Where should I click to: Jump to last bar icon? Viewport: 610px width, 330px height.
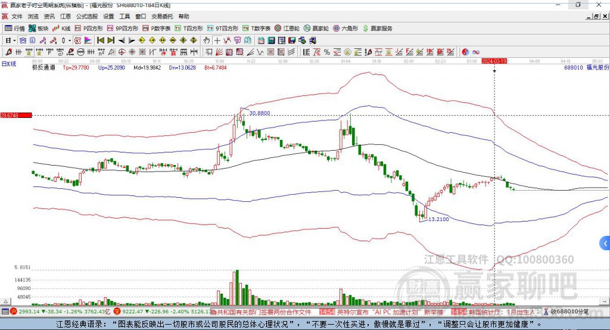coord(111,41)
